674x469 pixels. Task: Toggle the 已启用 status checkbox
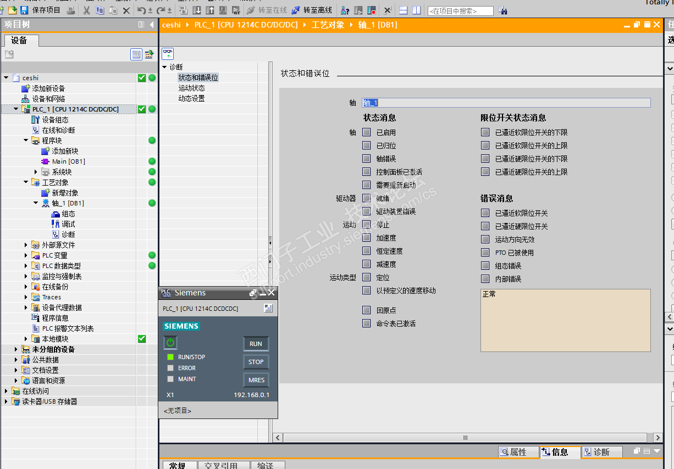tap(366, 132)
